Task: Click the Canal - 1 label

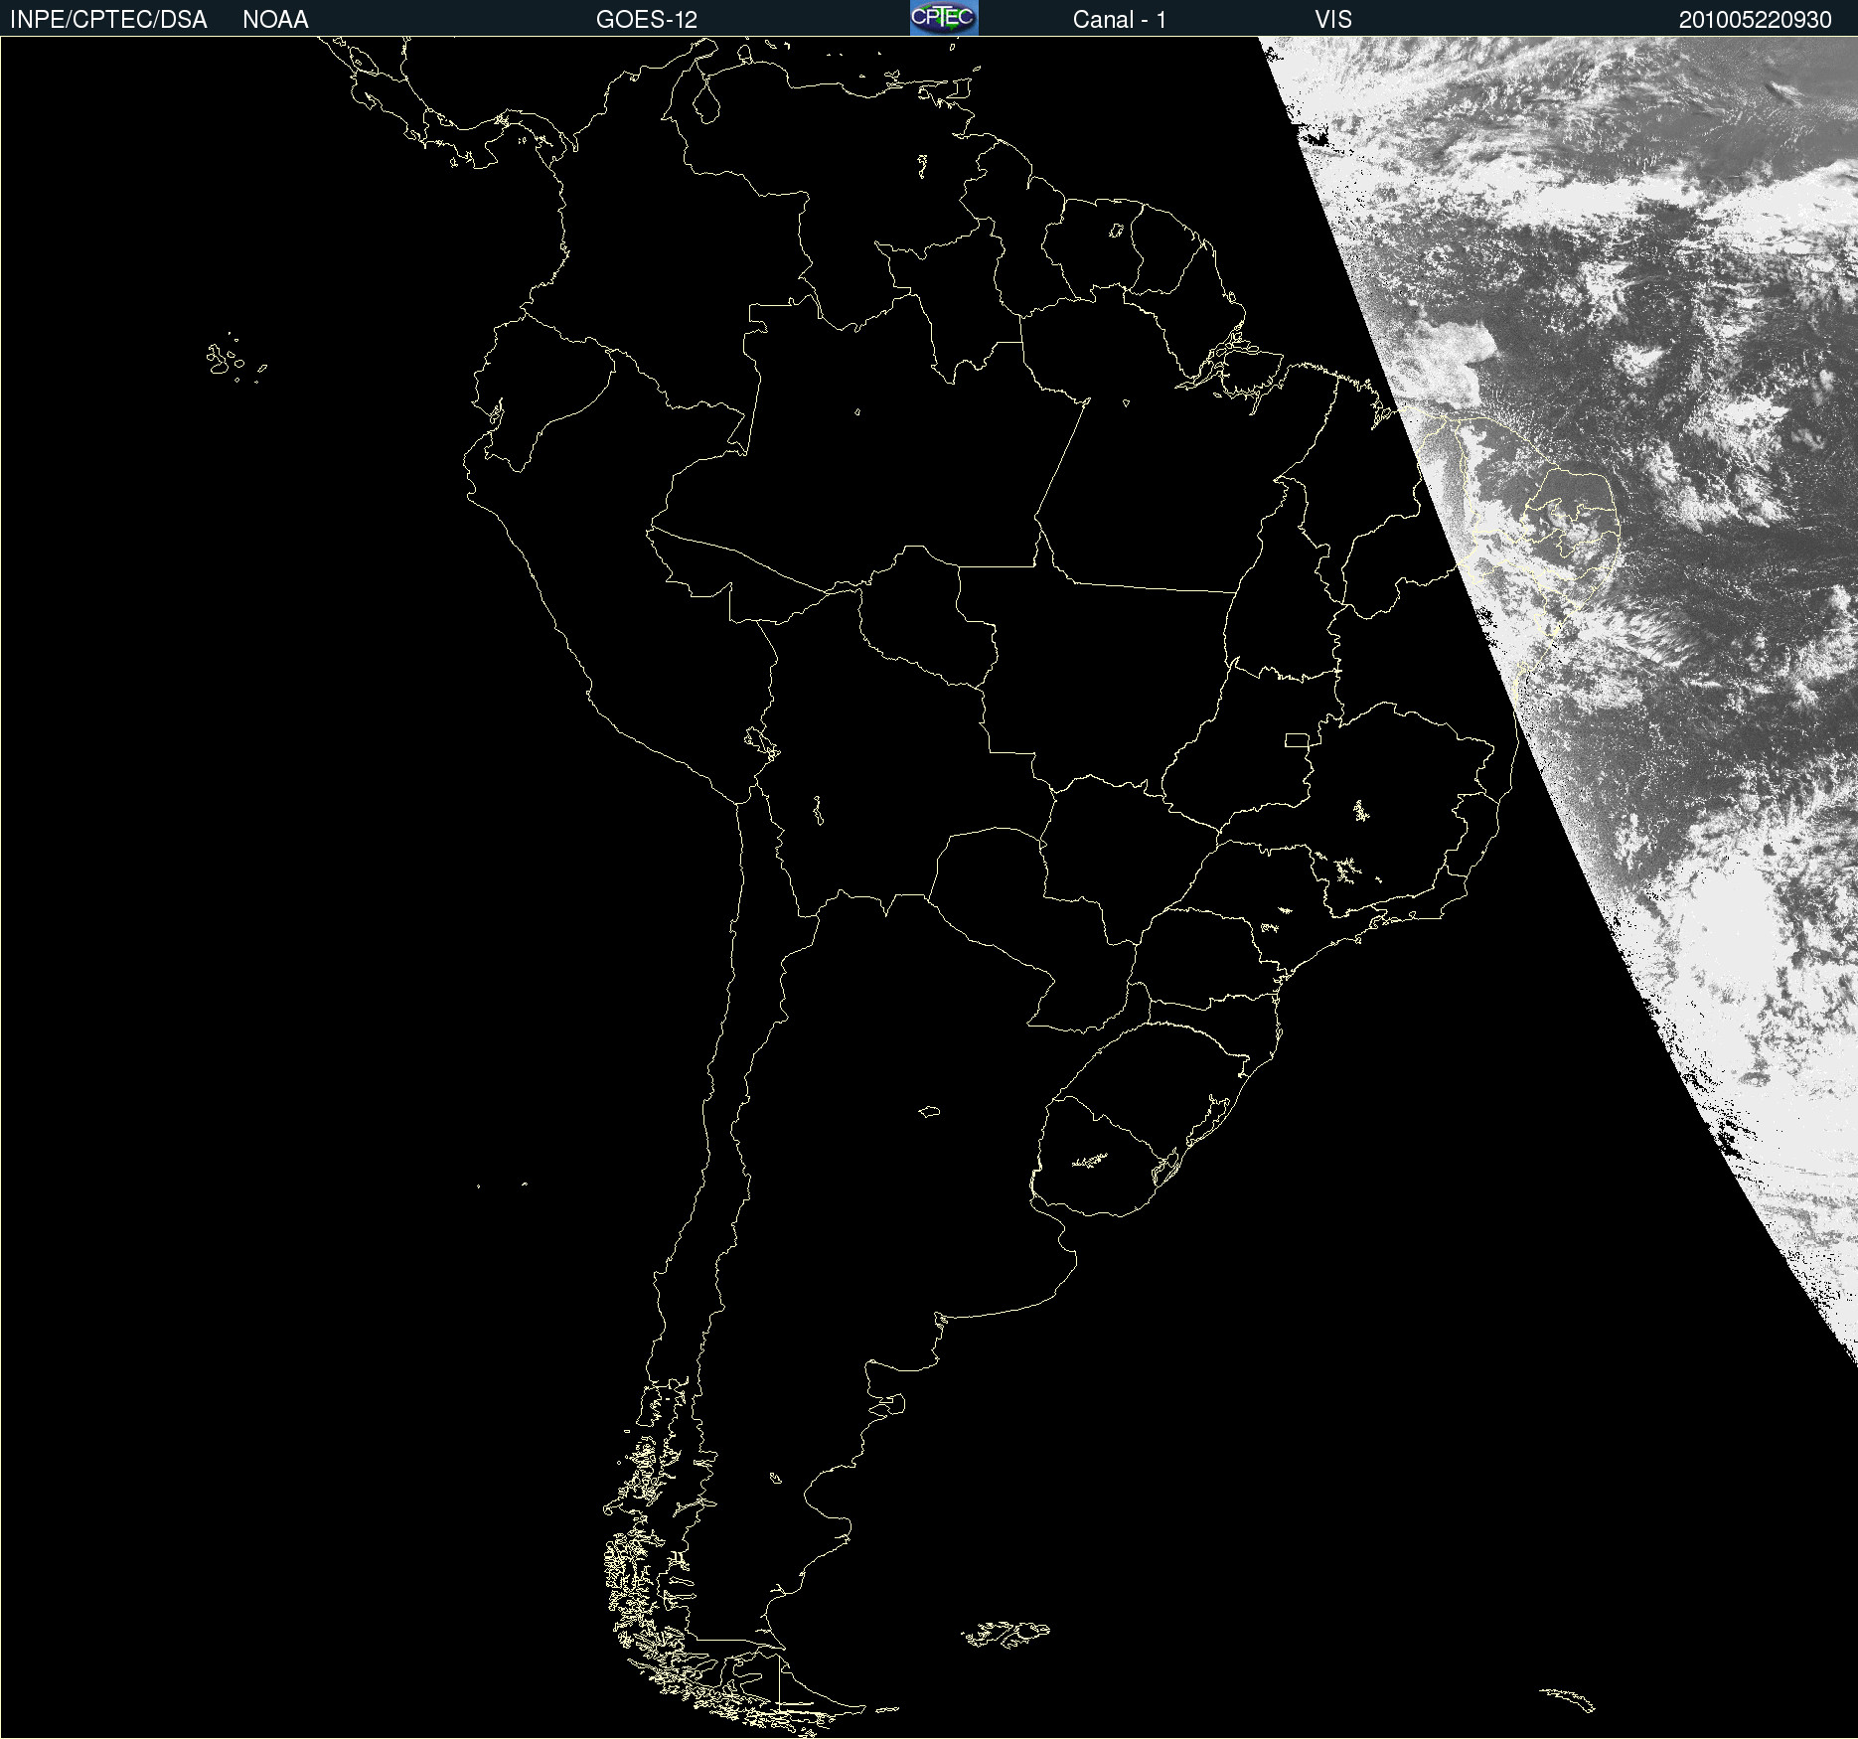Action: 1120,20
